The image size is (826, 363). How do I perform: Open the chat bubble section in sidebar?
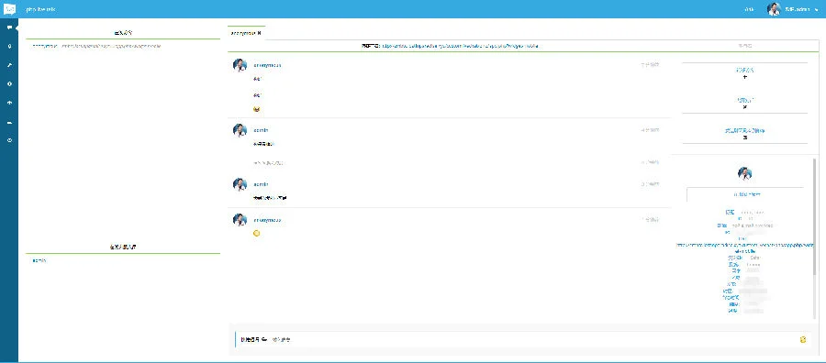point(9,27)
